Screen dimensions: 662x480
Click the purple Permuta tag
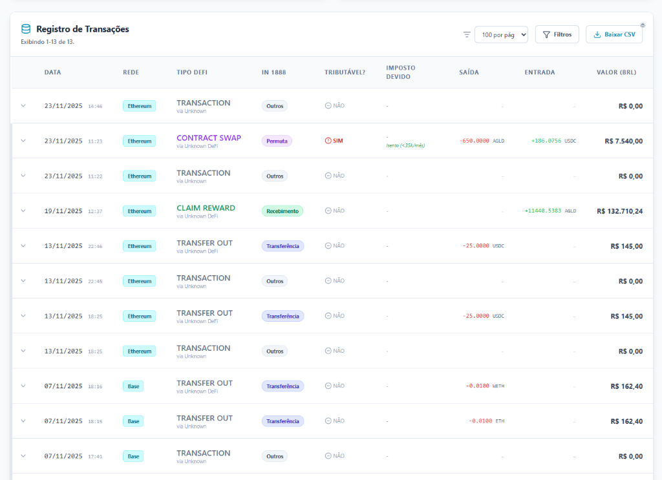pos(277,141)
